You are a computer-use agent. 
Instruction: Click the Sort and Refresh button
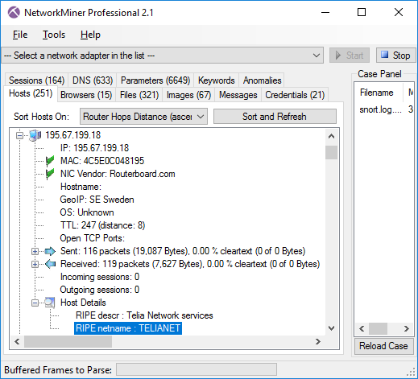point(275,117)
